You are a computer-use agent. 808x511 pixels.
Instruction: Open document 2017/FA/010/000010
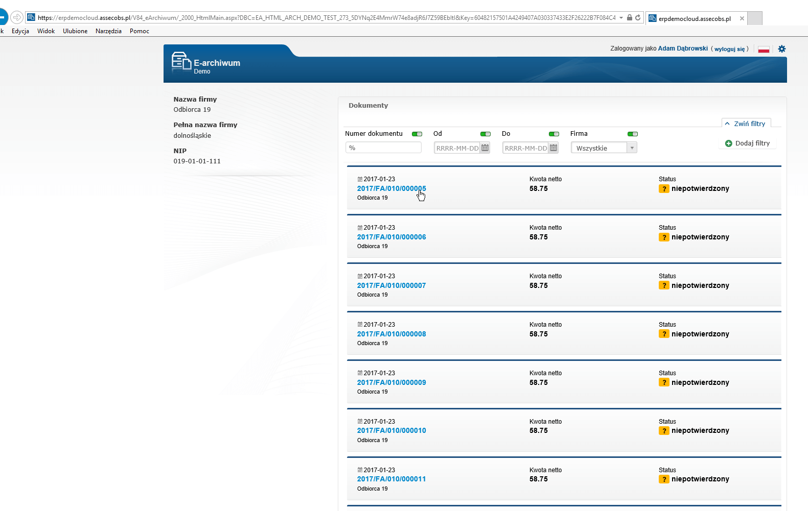click(x=391, y=431)
